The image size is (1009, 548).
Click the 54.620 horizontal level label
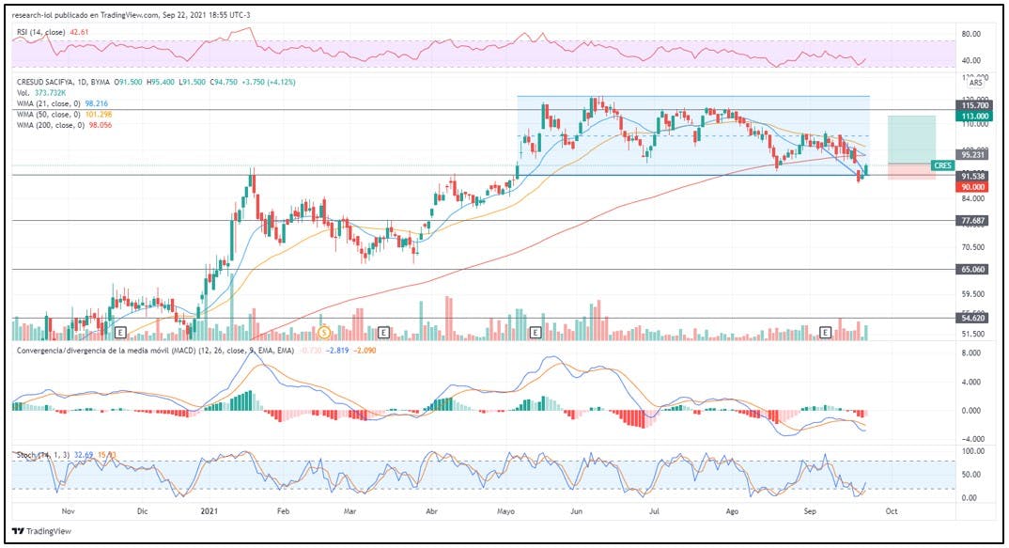click(x=973, y=318)
